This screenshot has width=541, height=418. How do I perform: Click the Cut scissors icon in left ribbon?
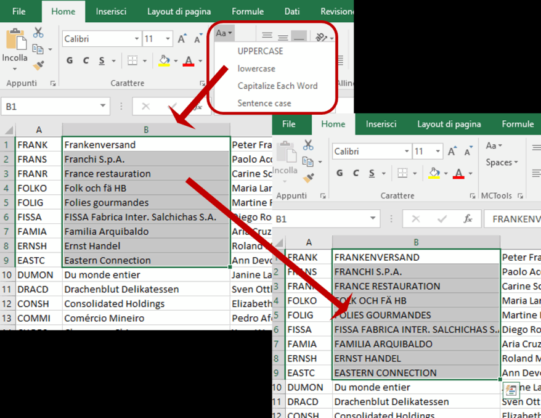click(x=38, y=33)
